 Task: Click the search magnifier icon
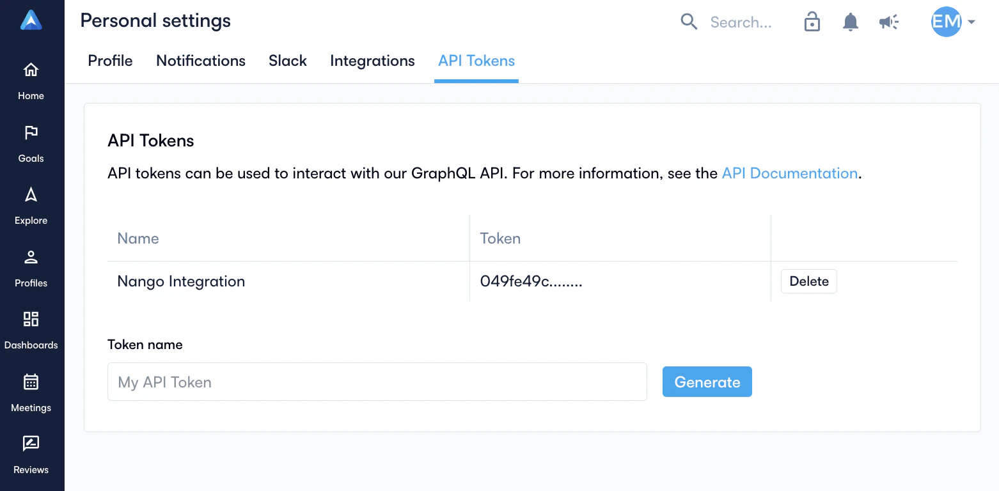[689, 22]
